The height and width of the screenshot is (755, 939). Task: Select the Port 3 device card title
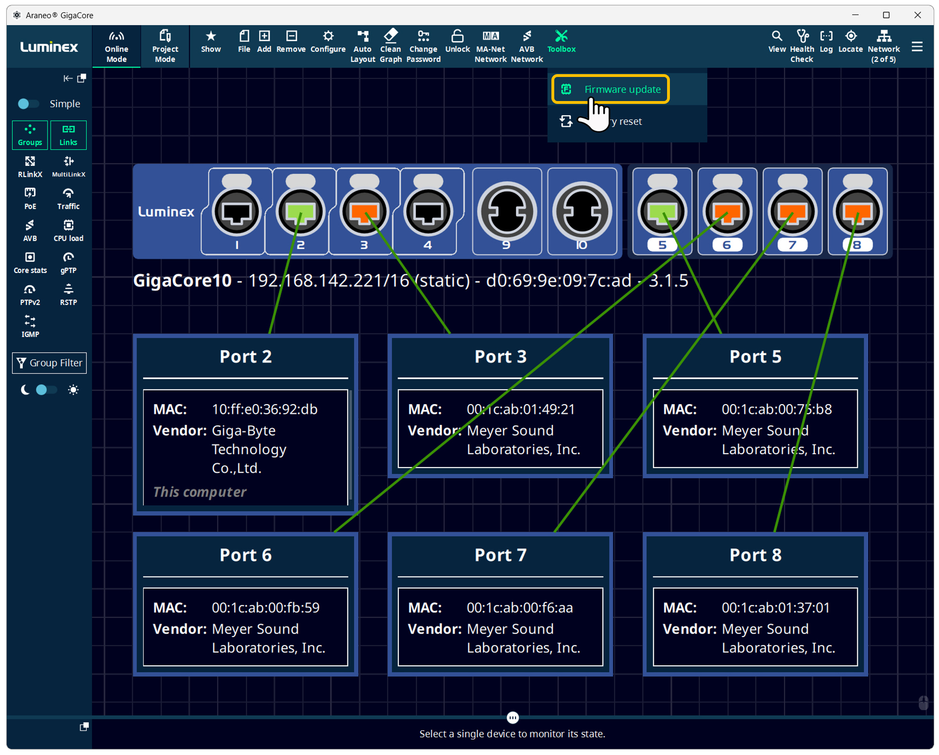pyautogui.click(x=500, y=357)
